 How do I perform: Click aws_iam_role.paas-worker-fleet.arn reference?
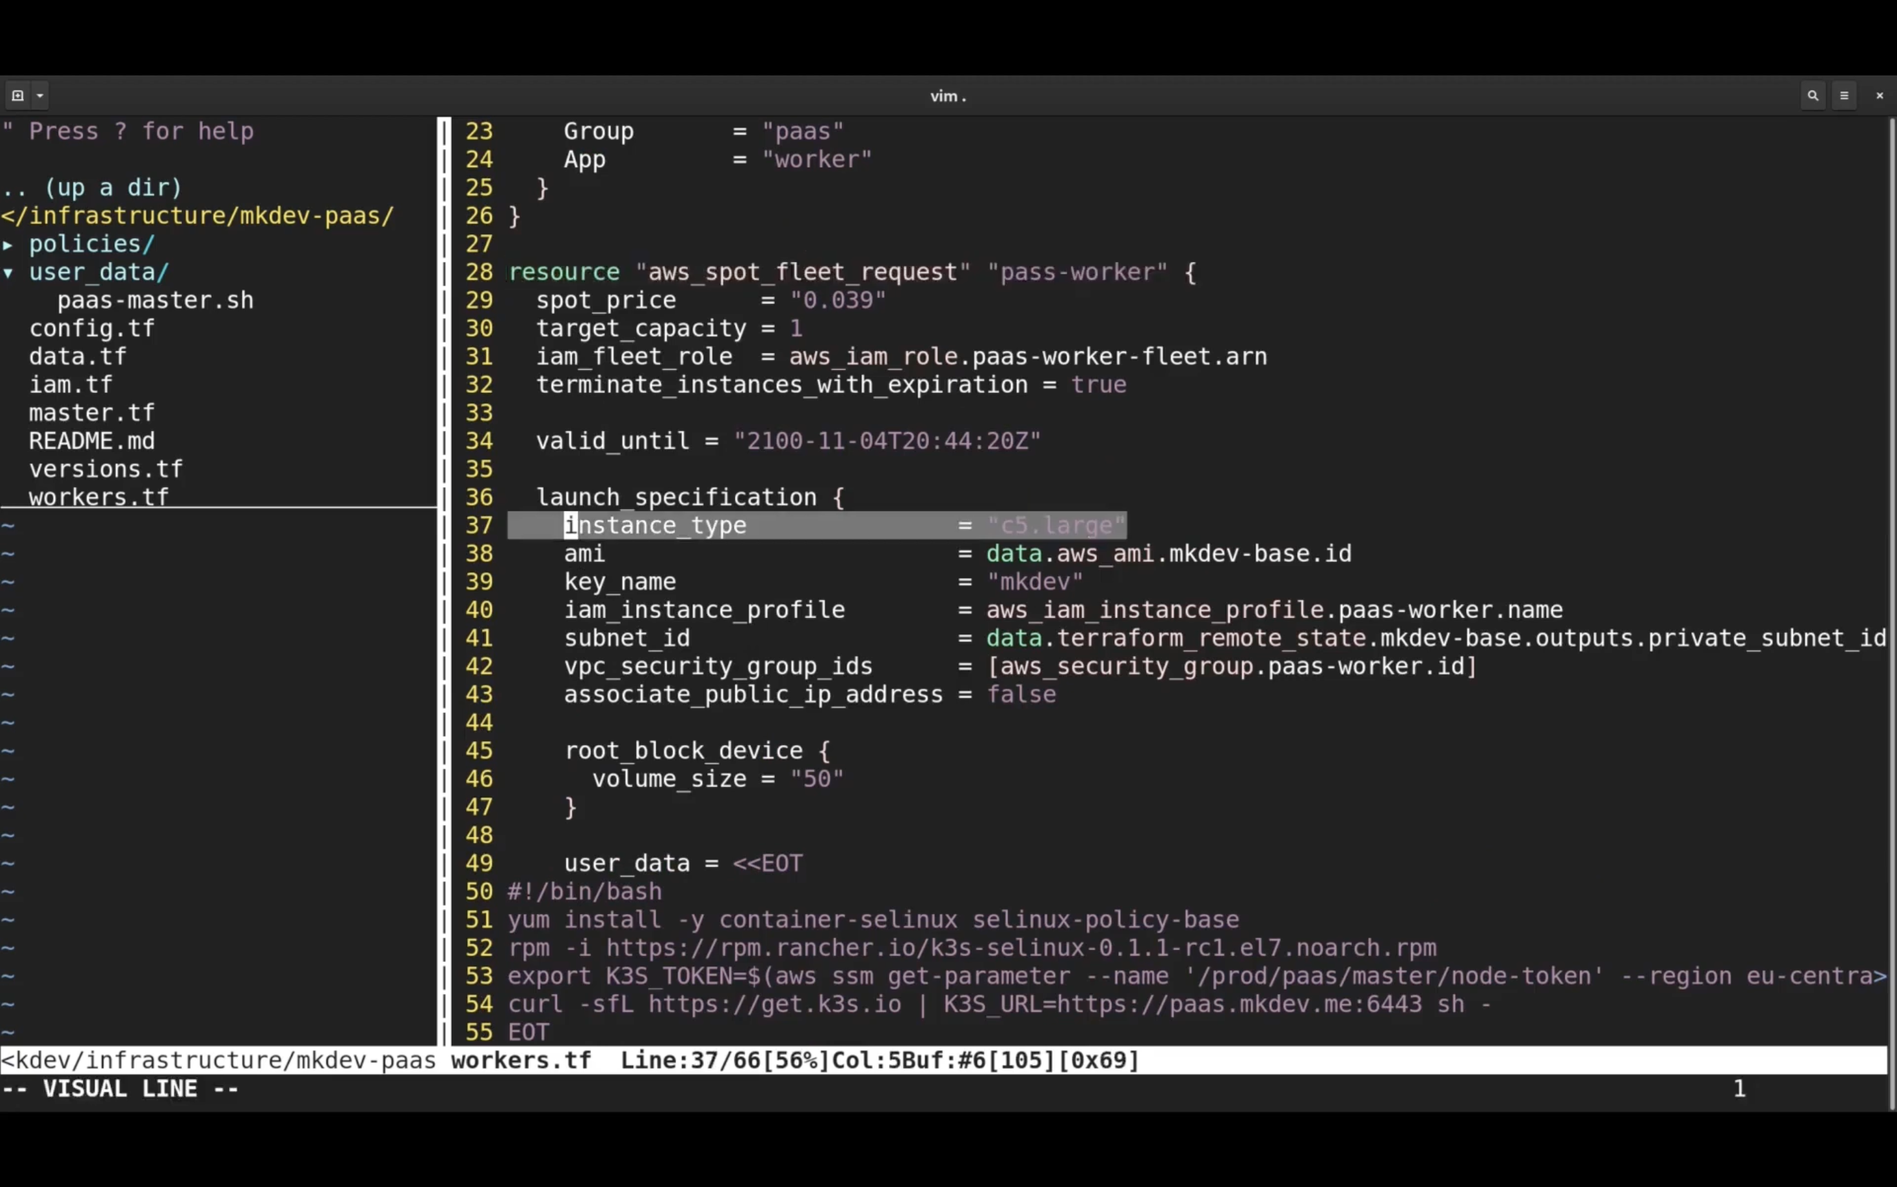pos(1028,356)
